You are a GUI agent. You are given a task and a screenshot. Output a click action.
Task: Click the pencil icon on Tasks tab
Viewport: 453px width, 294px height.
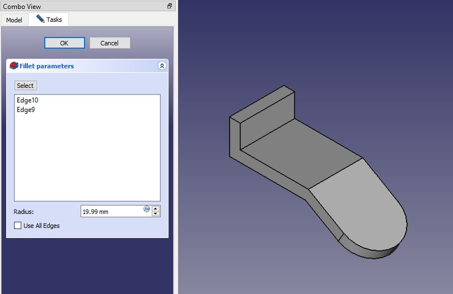[40, 19]
